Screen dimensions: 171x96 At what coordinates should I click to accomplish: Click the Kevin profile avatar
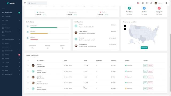[x=156, y=3]
